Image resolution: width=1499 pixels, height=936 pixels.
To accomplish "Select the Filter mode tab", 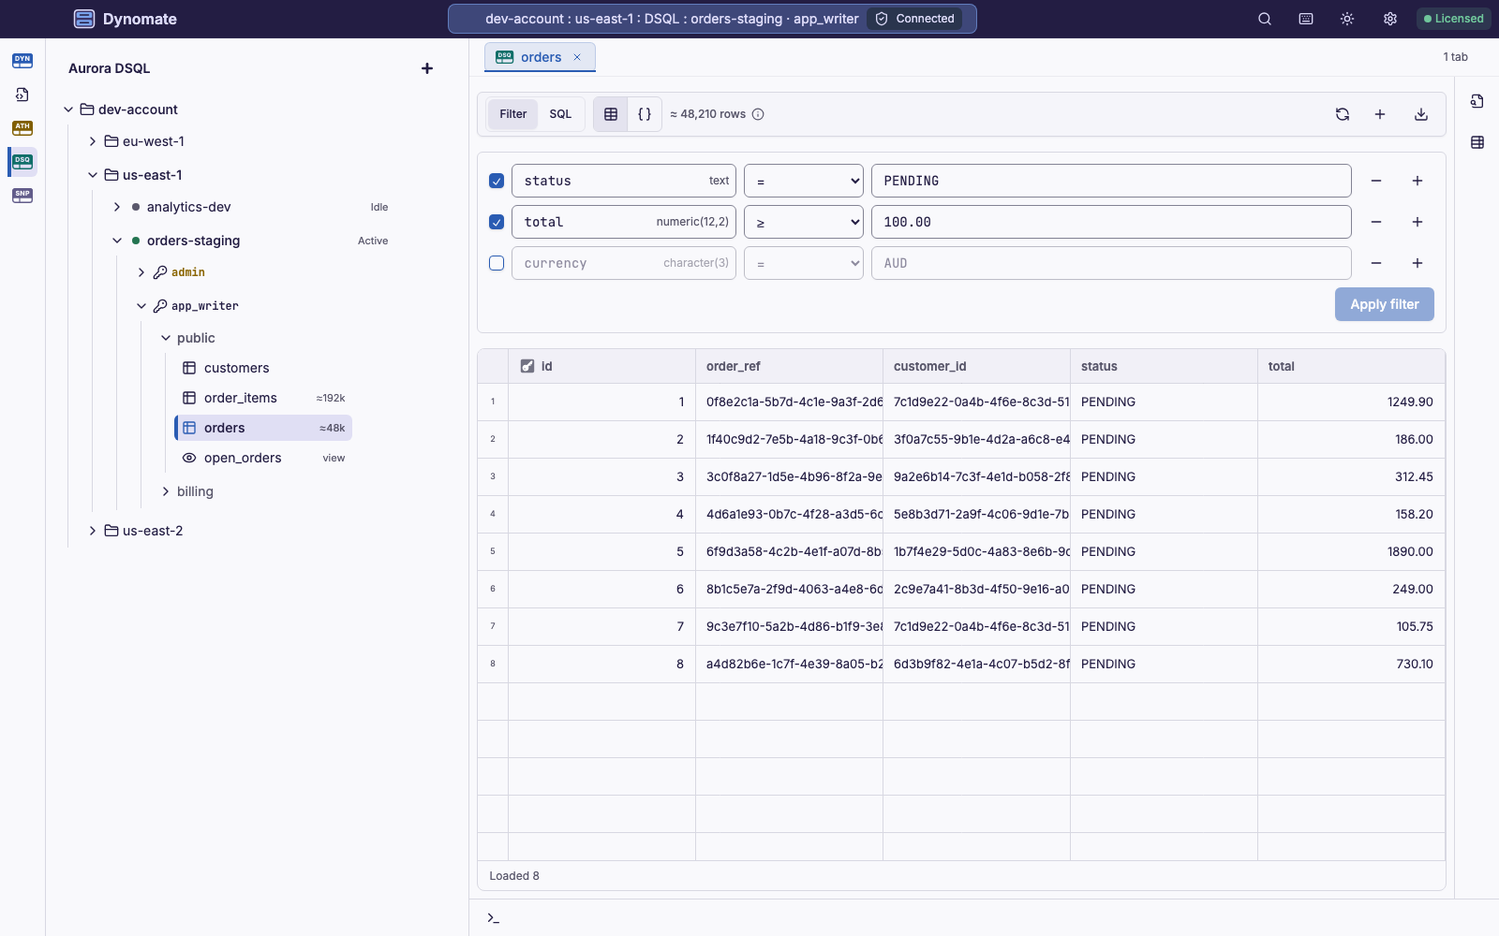I will (513, 114).
